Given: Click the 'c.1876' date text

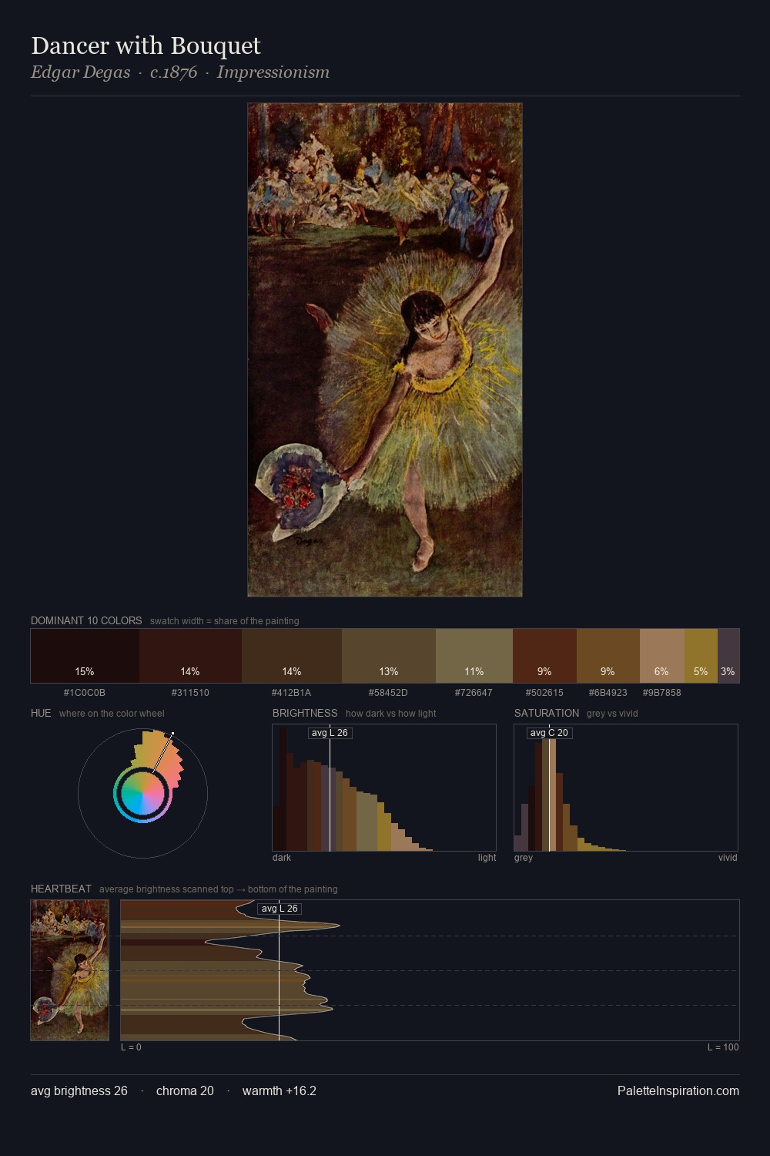Looking at the screenshot, I should (173, 72).
